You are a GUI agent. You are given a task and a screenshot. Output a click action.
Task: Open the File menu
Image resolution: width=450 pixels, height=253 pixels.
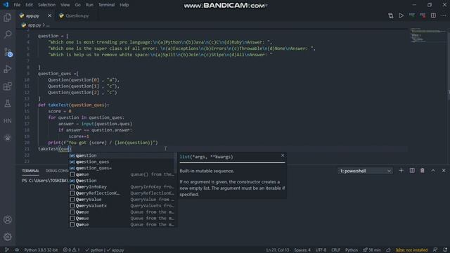(x=17, y=5)
